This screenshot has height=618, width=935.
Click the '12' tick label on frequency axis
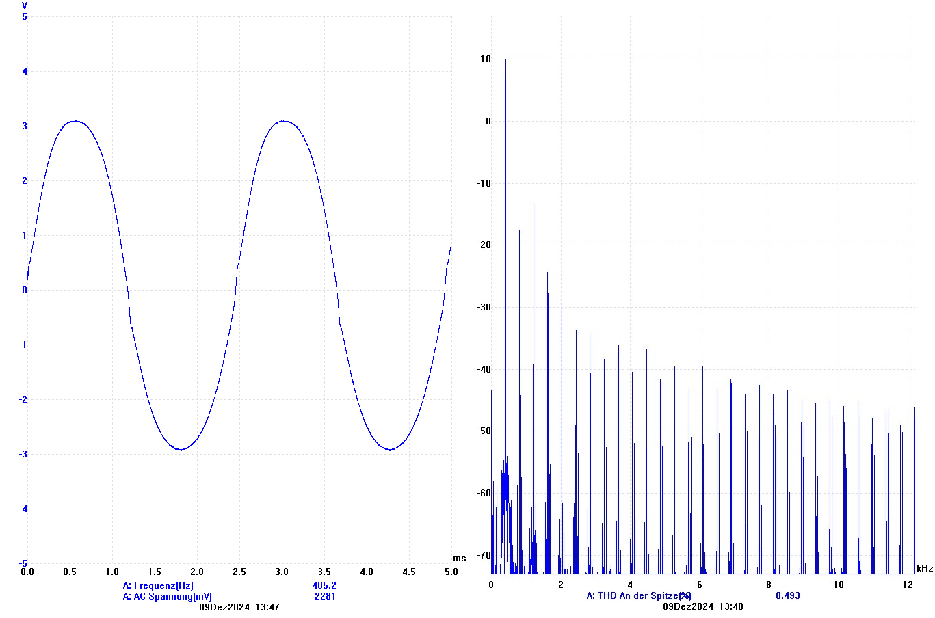(x=908, y=585)
